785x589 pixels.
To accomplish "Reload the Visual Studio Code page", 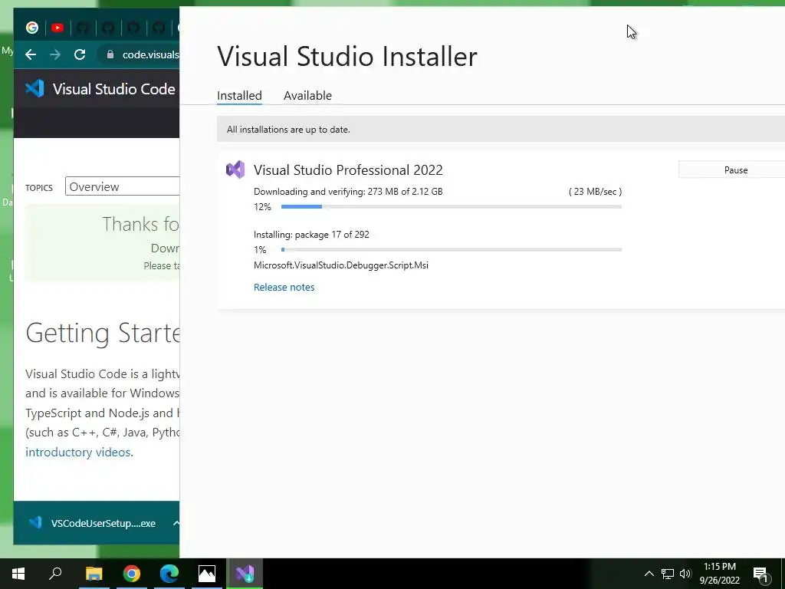I will point(80,54).
